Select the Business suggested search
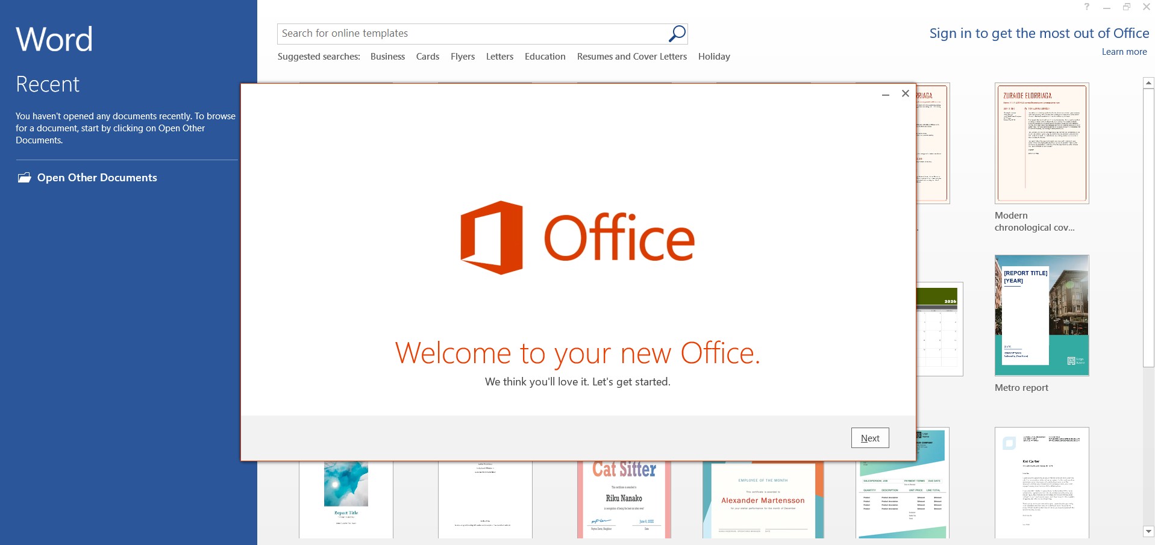Screen dimensions: 1155x545 tap(387, 56)
